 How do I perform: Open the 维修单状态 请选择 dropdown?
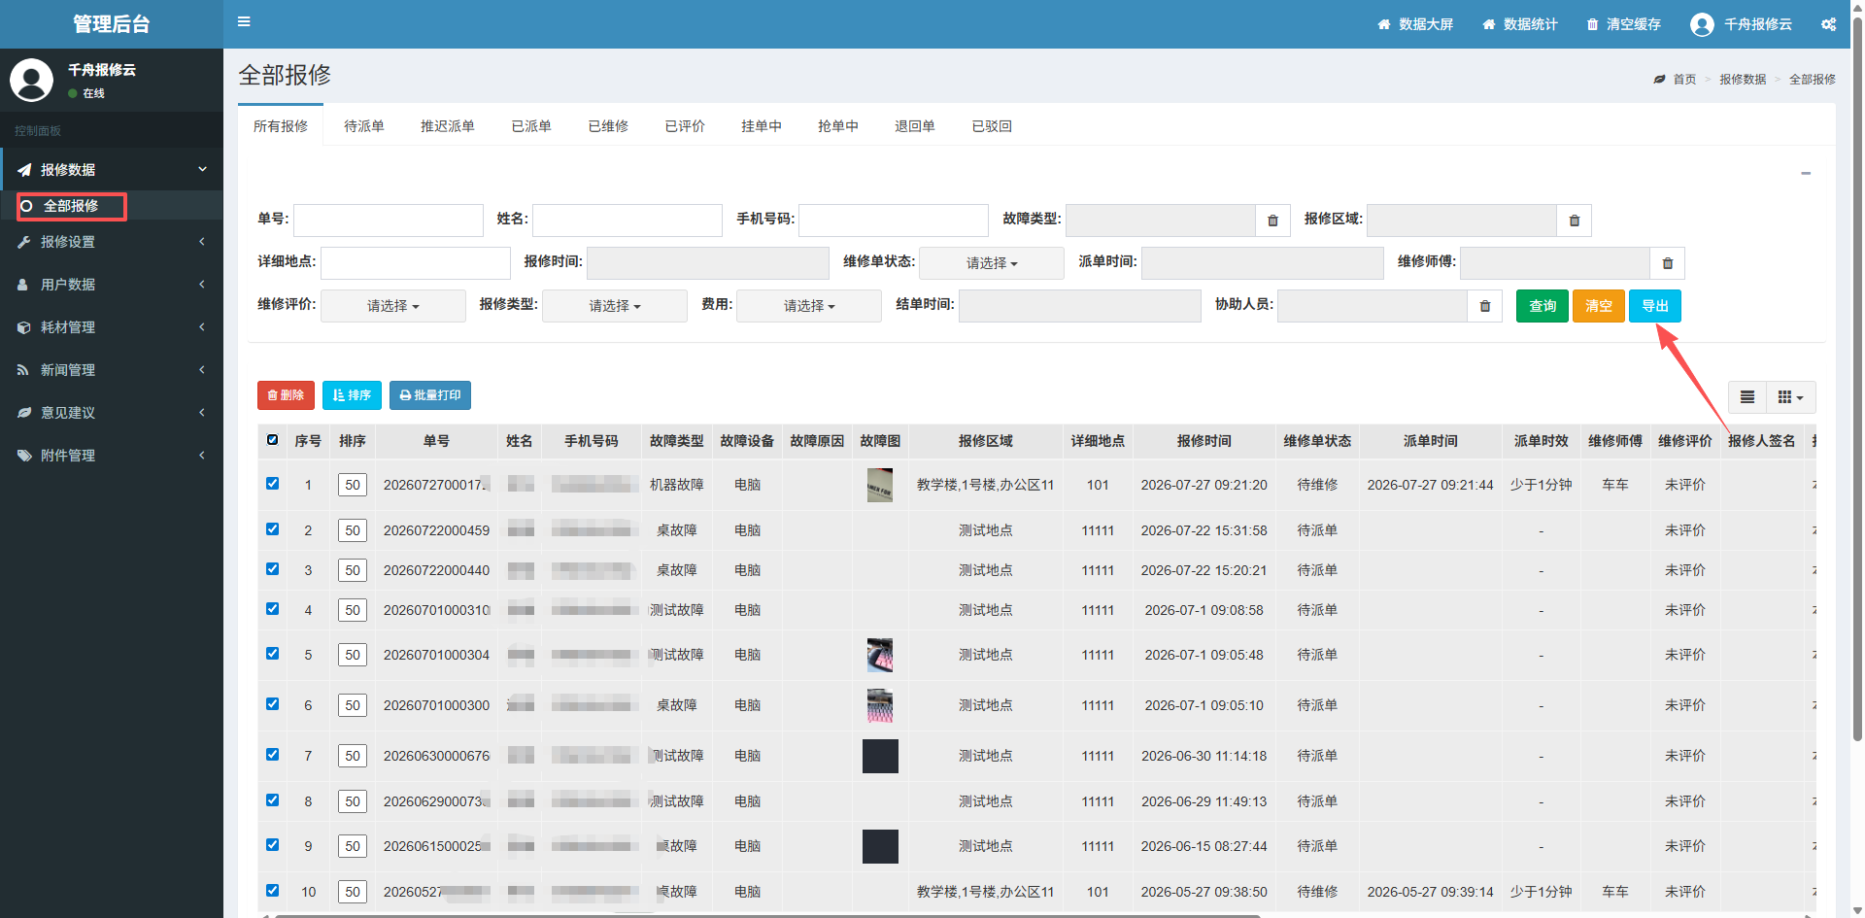991,263
